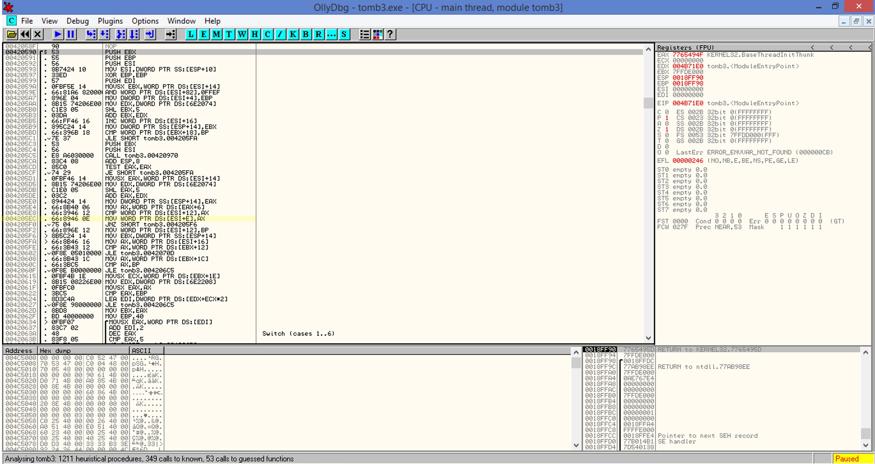This screenshot has width=875, height=464.
Task: Click the Trace over toolbar icon
Action: pos(134,34)
